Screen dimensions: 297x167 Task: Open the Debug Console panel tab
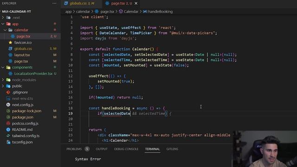[x=126, y=149]
